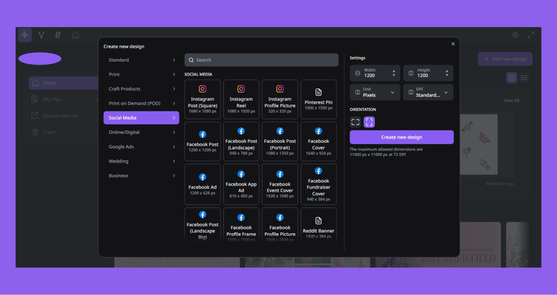Click the View All link
557x295 pixels.
pos(511,100)
